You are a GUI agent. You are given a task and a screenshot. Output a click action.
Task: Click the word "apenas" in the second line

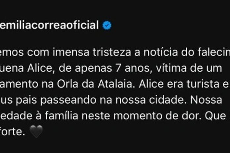[93, 68]
